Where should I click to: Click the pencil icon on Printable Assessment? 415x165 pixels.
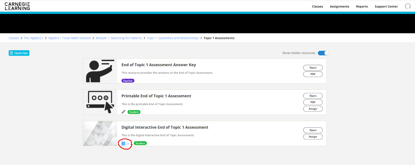[x=123, y=112]
